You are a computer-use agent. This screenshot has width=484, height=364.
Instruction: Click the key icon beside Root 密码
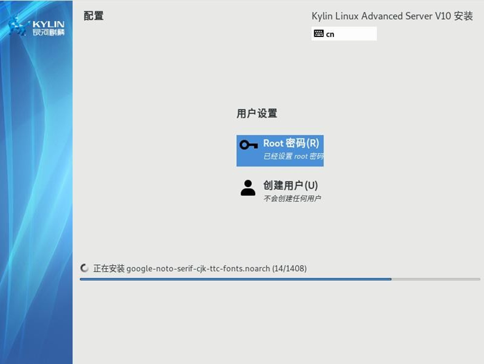coord(248,144)
